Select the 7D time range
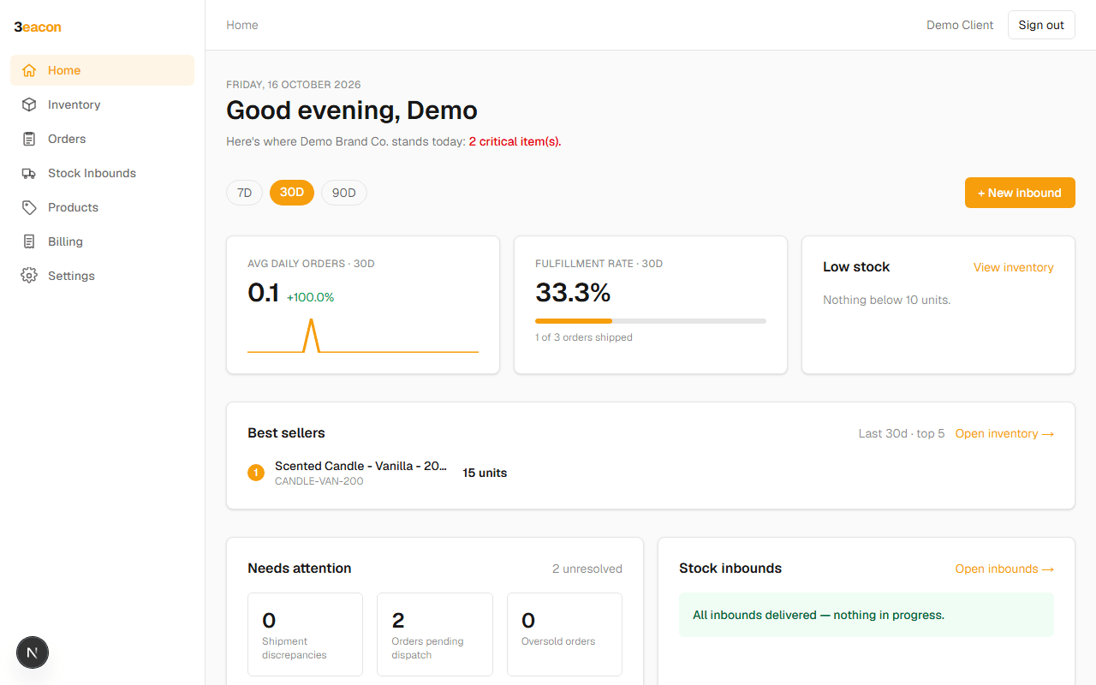 pos(244,193)
